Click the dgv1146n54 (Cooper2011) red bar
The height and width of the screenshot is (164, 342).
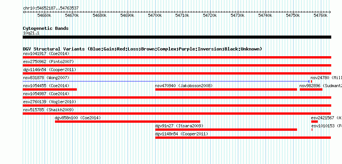177,73
